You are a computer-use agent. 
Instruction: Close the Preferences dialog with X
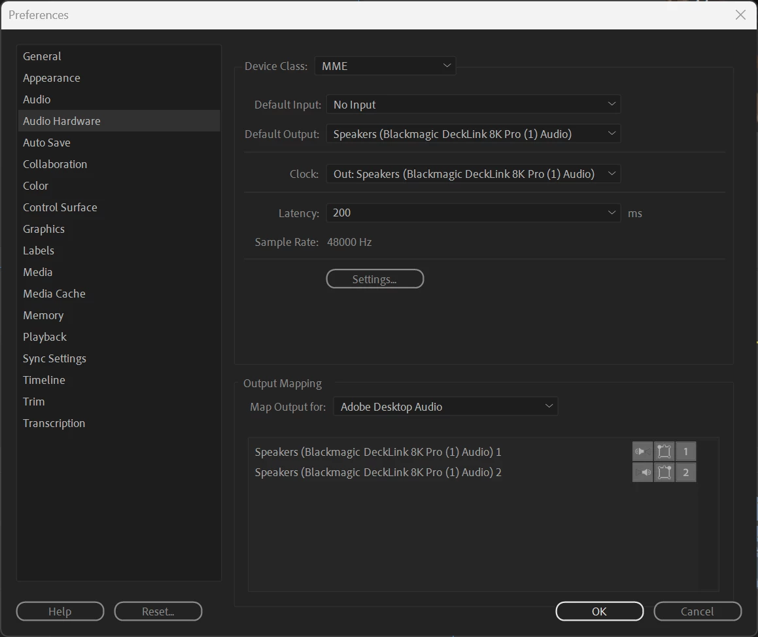click(x=740, y=15)
